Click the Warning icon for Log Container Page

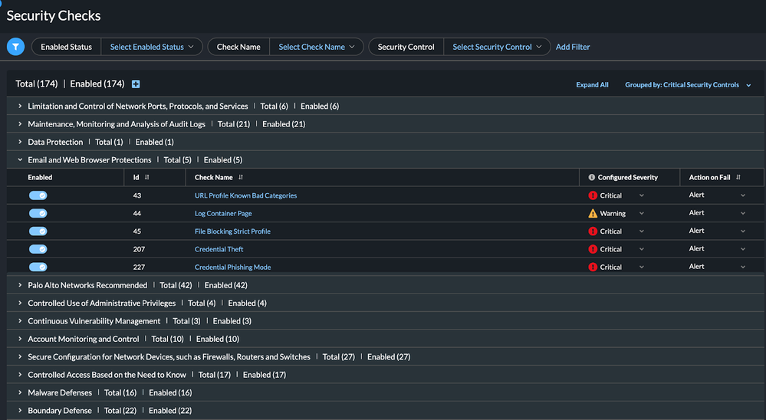point(593,213)
